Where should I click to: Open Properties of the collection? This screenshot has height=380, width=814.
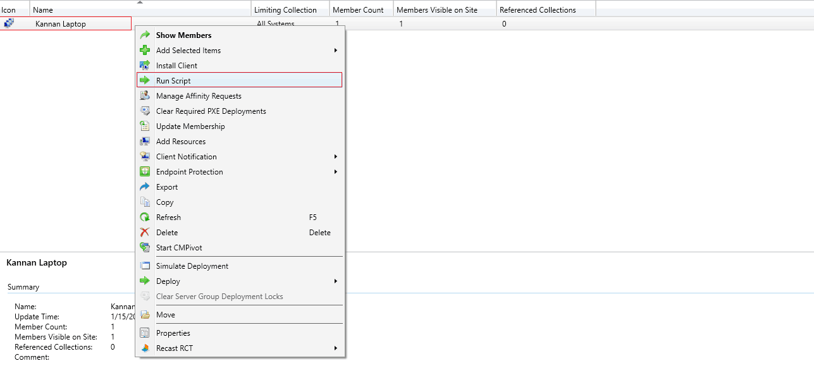point(173,333)
